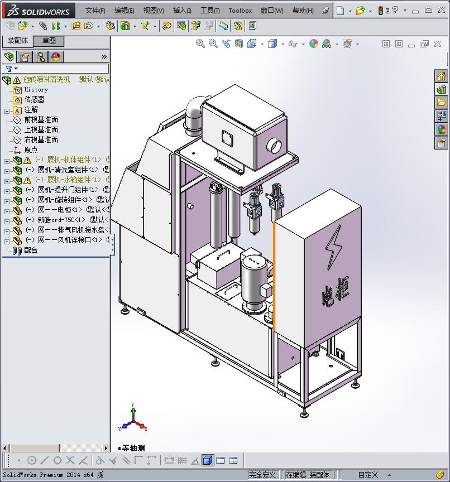This screenshot has height=482, width=450.
Task: Click the Move Component icon
Action: click(89, 26)
